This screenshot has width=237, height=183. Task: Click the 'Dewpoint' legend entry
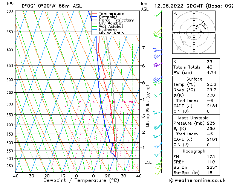108,17
